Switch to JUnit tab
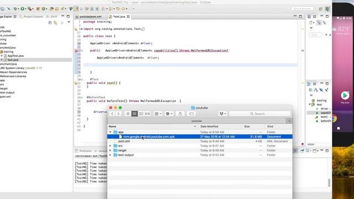The height and width of the screenshot is (199, 354). tap(51, 17)
